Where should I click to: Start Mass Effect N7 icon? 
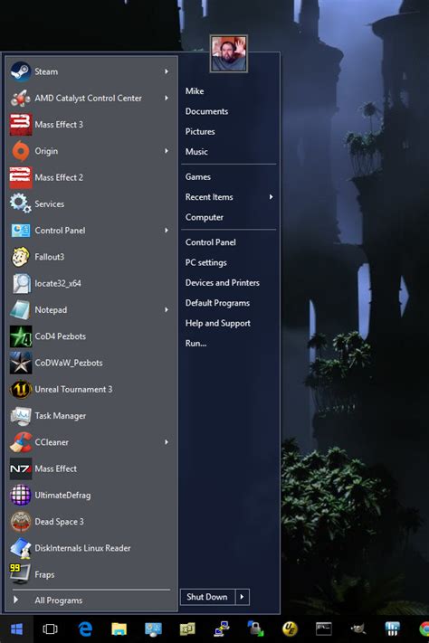pos(21,468)
